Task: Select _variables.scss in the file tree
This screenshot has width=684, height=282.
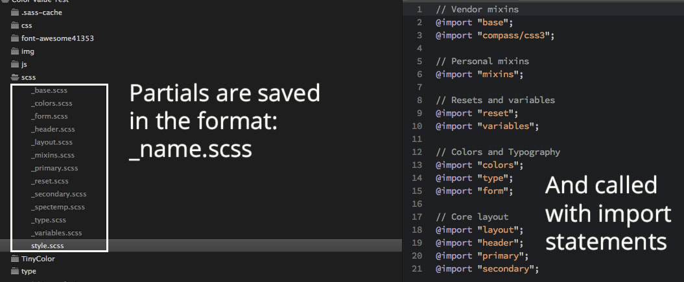Action: coord(56,233)
